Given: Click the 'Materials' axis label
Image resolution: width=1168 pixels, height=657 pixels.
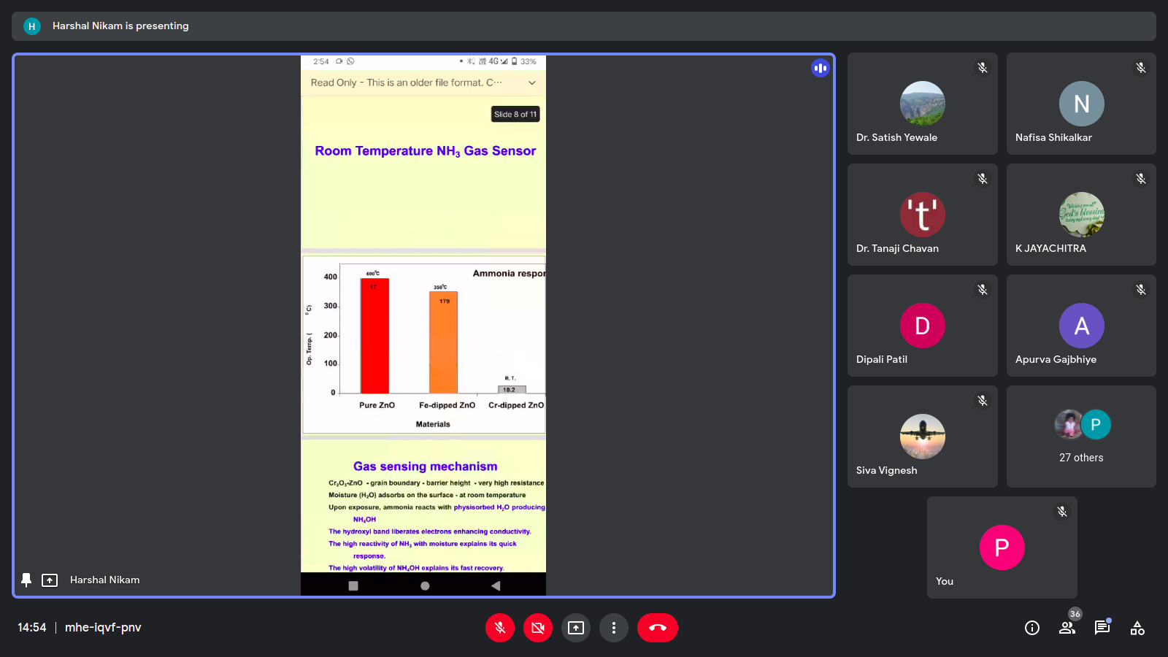Looking at the screenshot, I should pos(433,424).
